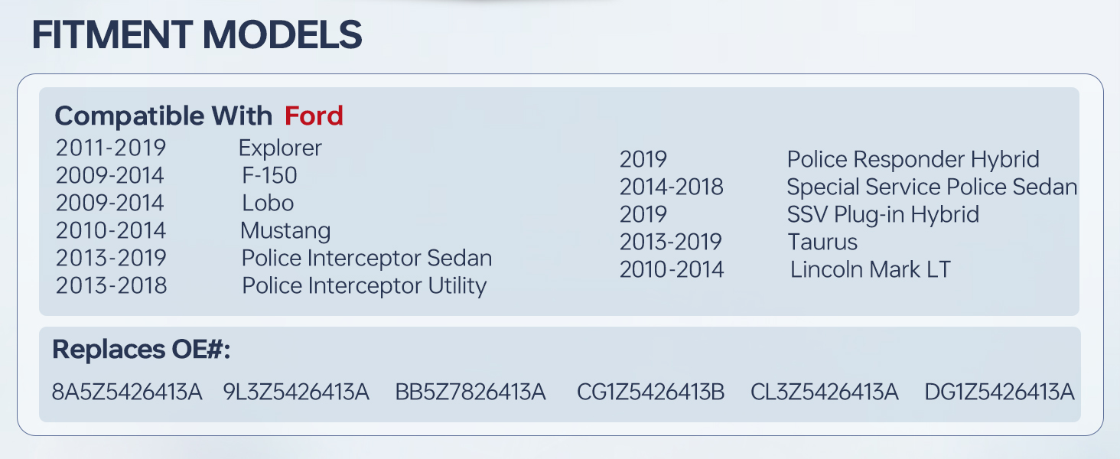Click Special Service Police Sedan text
The height and width of the screenshot is (459, 1120).
tap(932, 187)
